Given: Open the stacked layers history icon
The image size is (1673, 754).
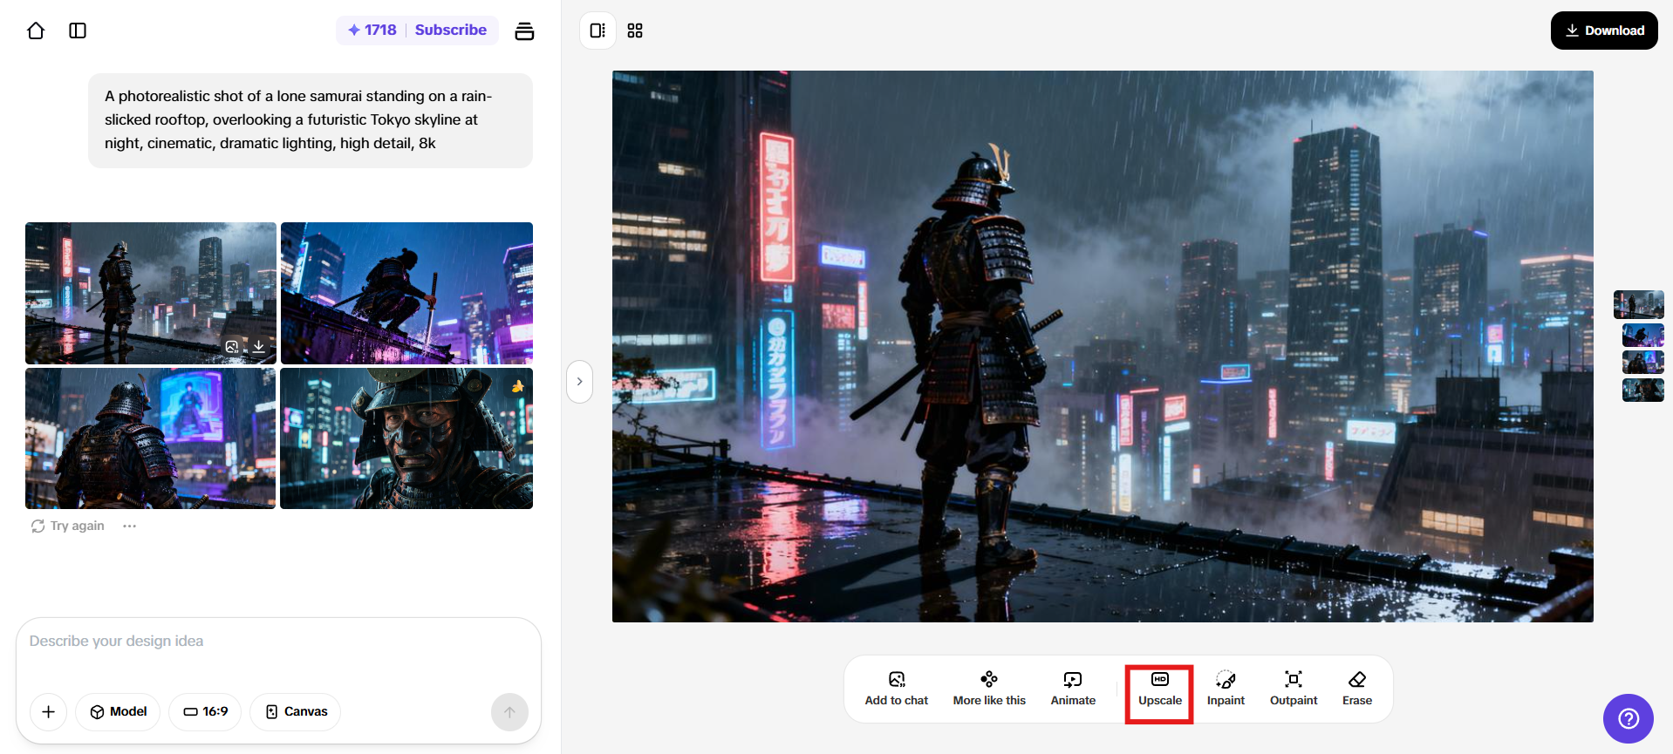Looking at the screenshot, I should click(x=524, y=31).
